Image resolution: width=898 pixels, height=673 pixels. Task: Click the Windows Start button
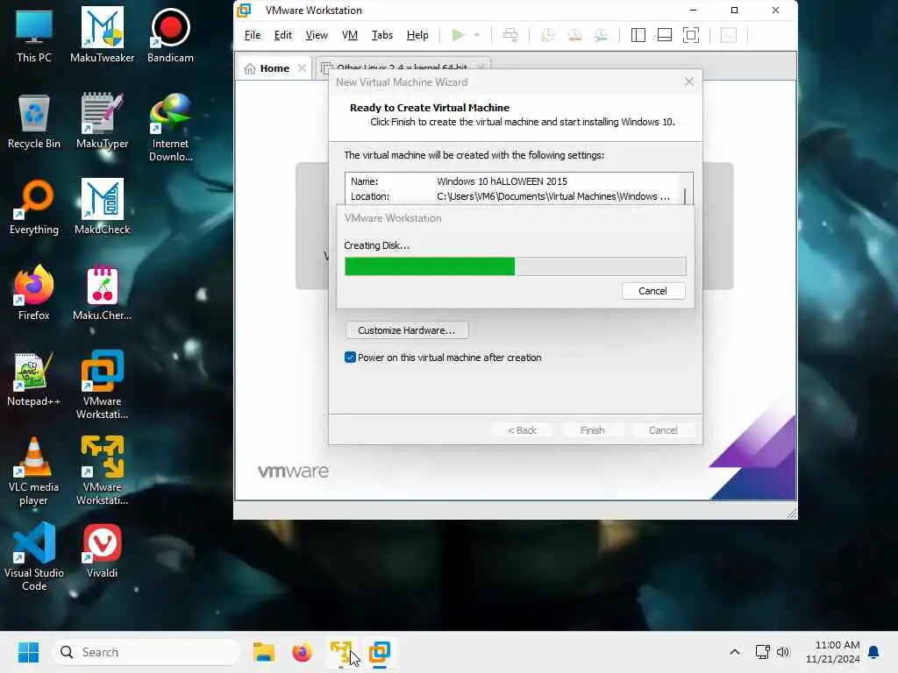(28, 652)
